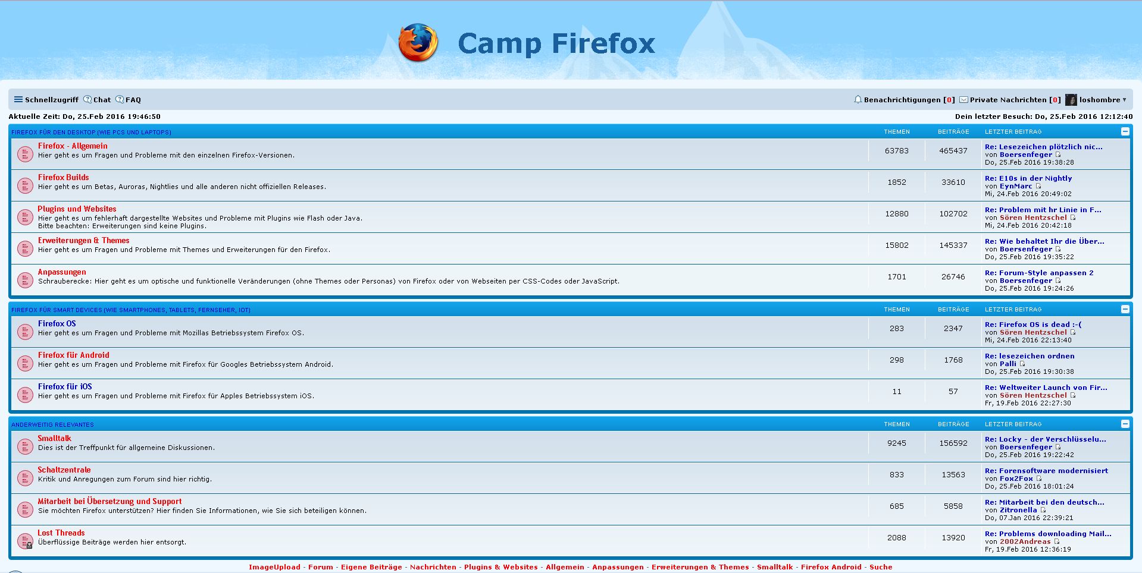Click the private messages envelope icon
This screenshot has height=573, width=1142.
tap(963, 100)
